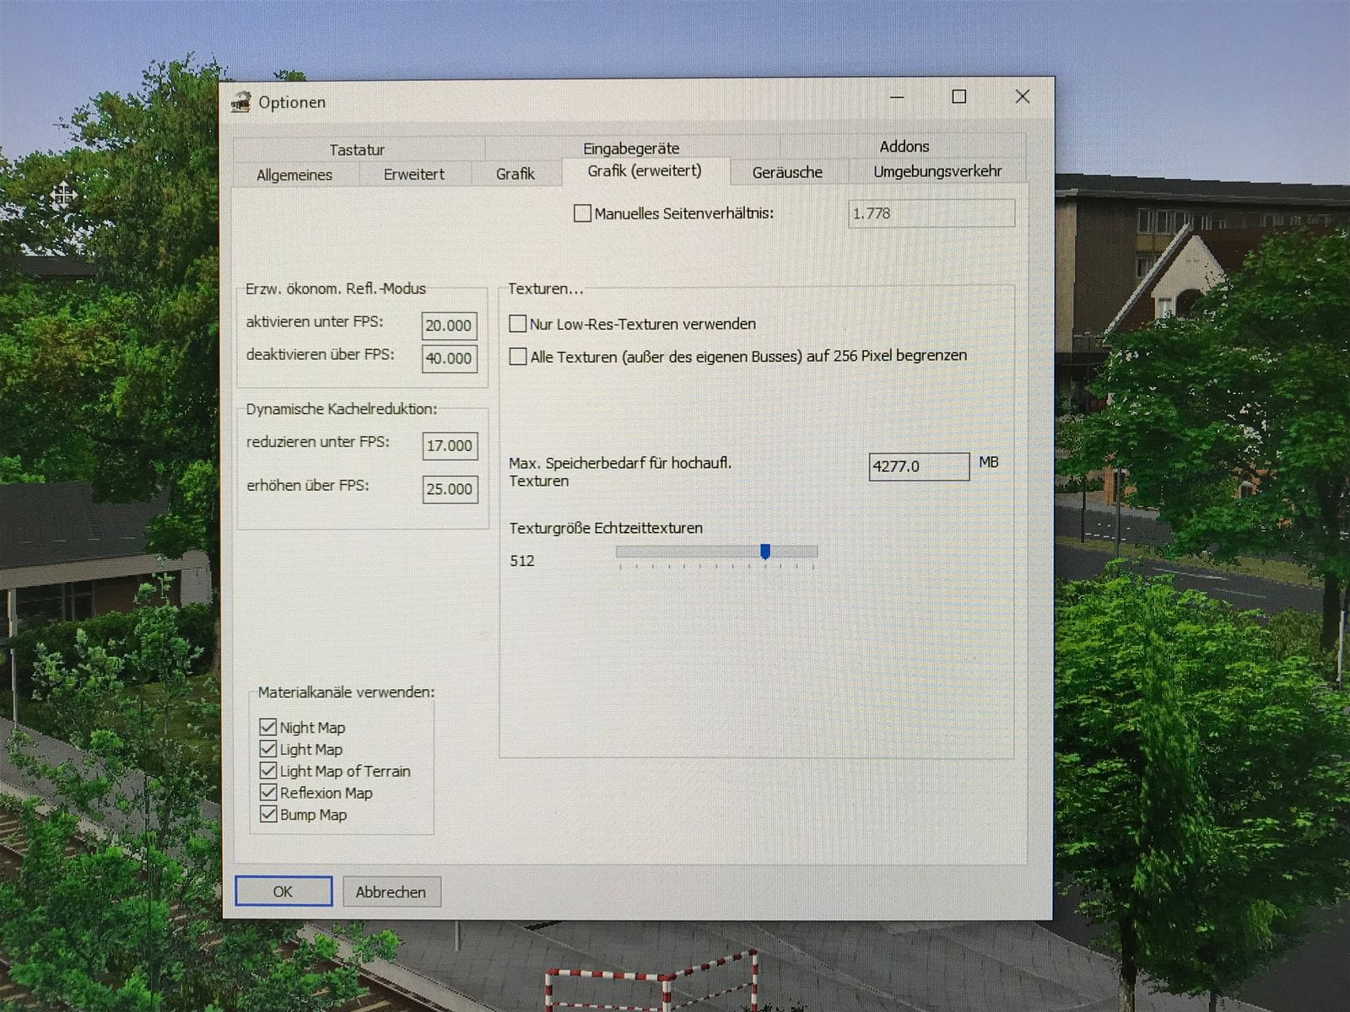Click the Abbrechen button
The height and width of the screenshot is (1012, 1350).
[391, 891]
